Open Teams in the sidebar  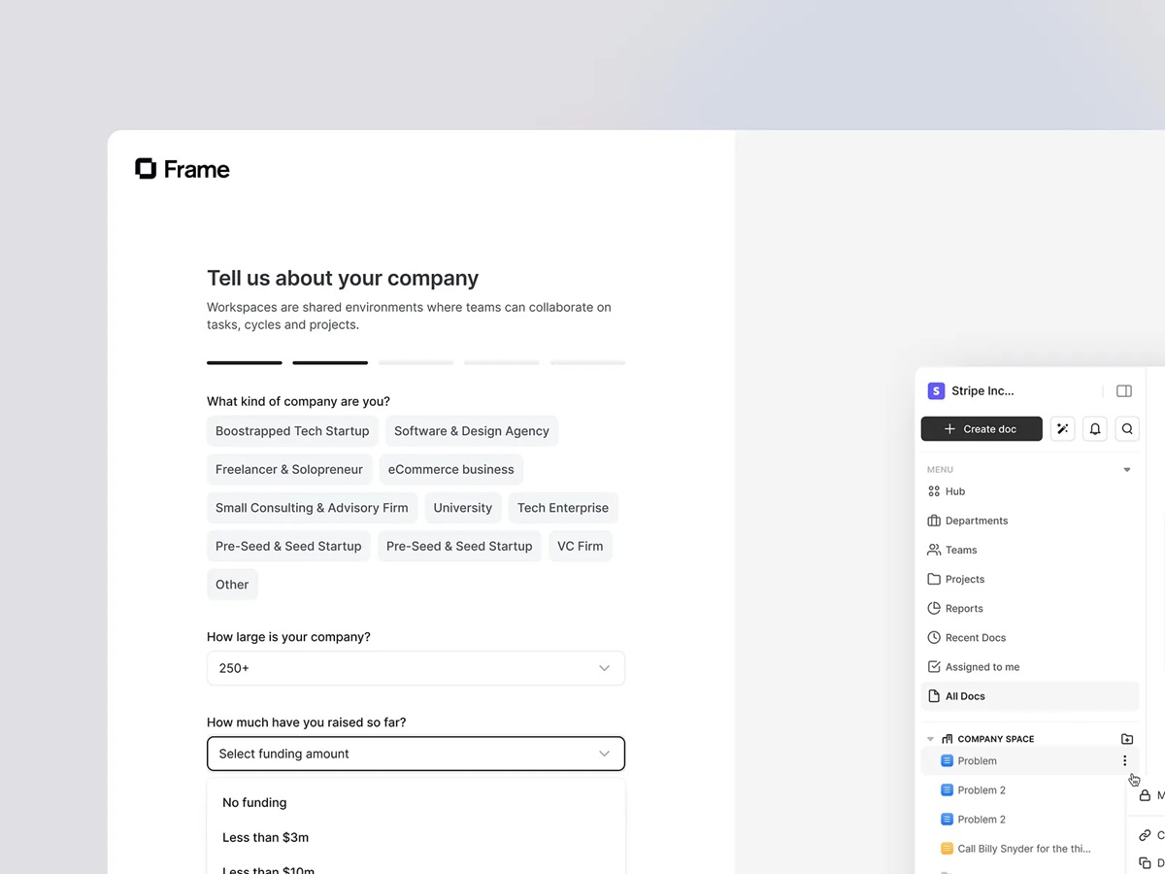[960, 550]
